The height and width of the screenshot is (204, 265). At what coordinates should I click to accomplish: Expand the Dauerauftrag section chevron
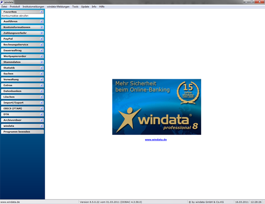[41, 50]
